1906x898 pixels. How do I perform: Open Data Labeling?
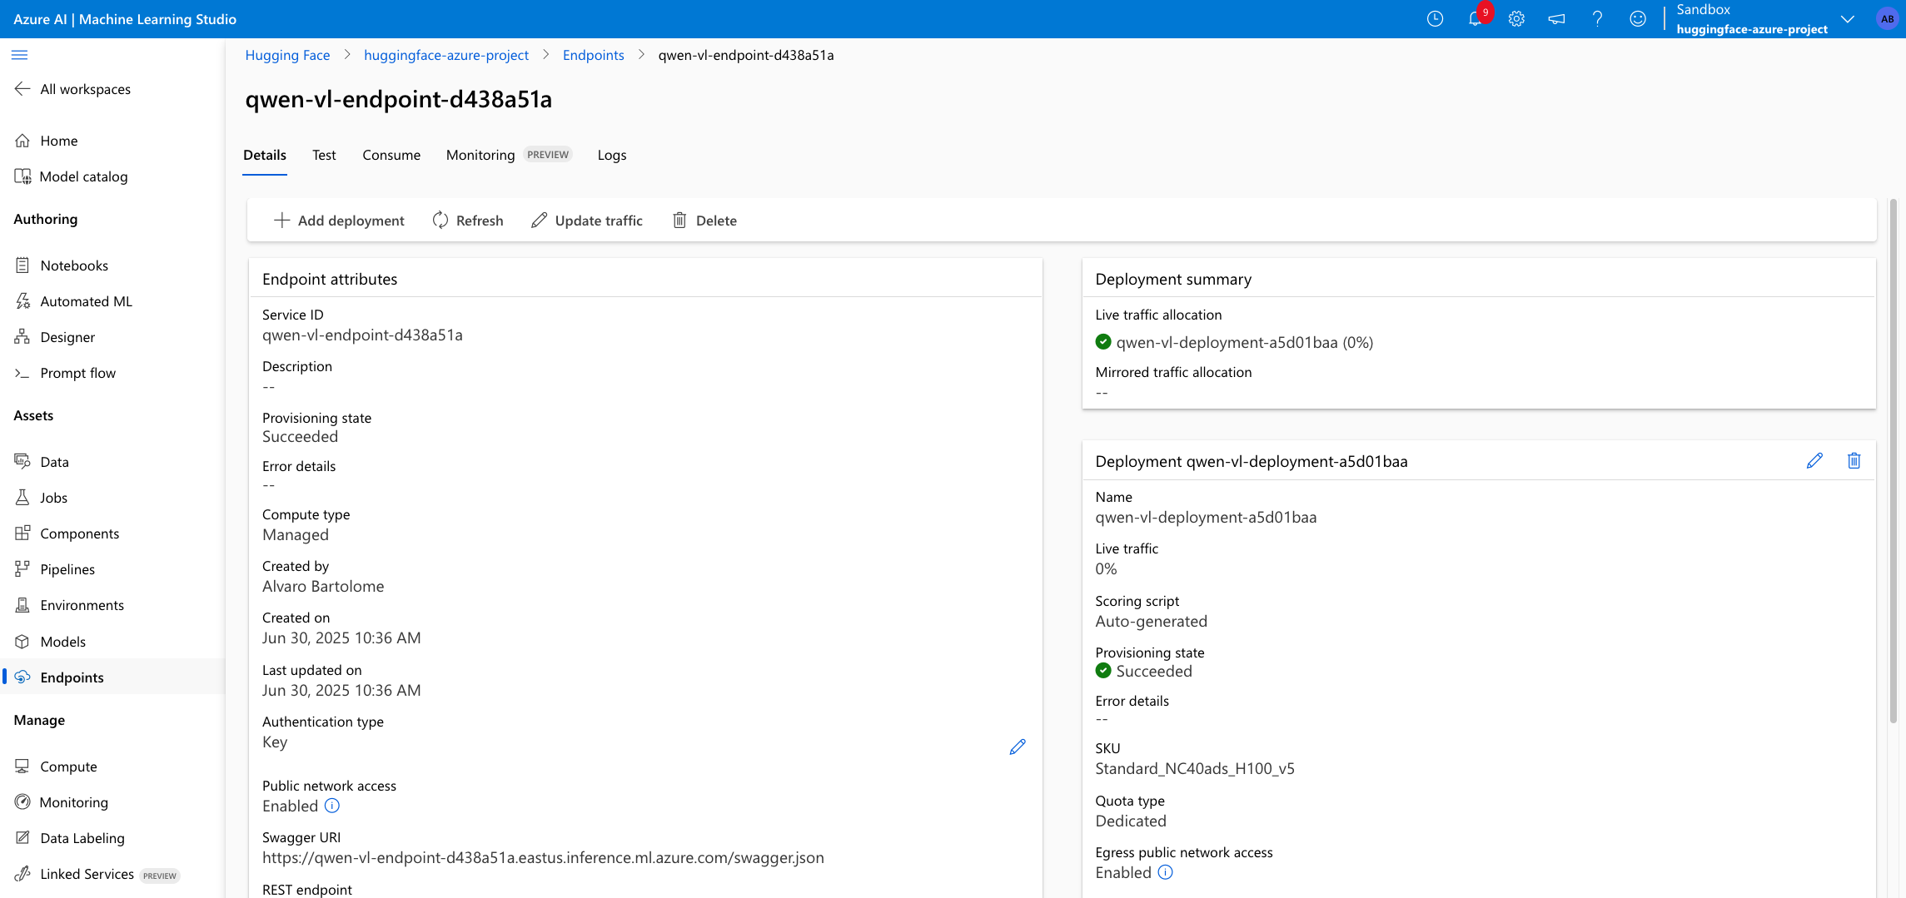(82, 837)
